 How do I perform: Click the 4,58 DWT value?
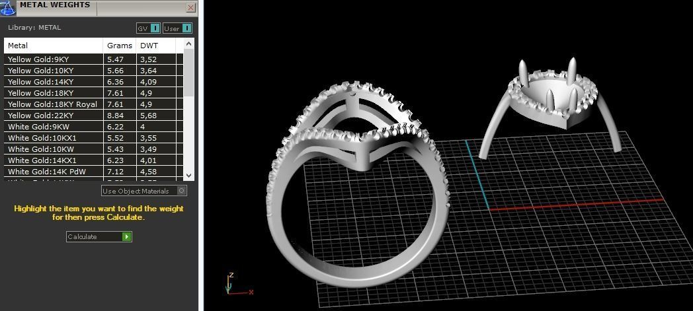pyautogui.click(x=149, y=172)
